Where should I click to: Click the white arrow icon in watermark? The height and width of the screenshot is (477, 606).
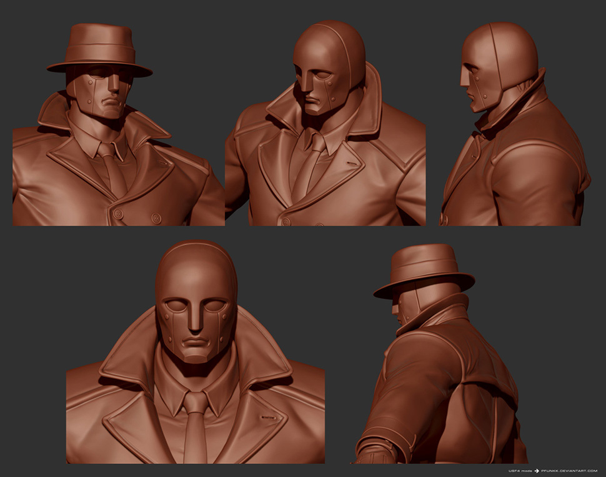[535, 470]
